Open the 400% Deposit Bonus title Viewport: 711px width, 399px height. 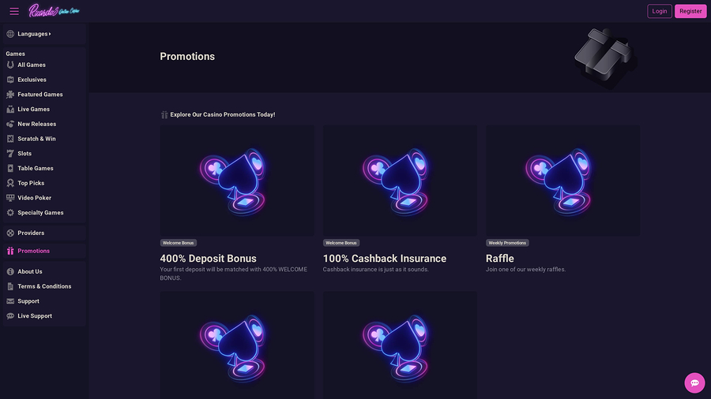[x=208, y=258]
